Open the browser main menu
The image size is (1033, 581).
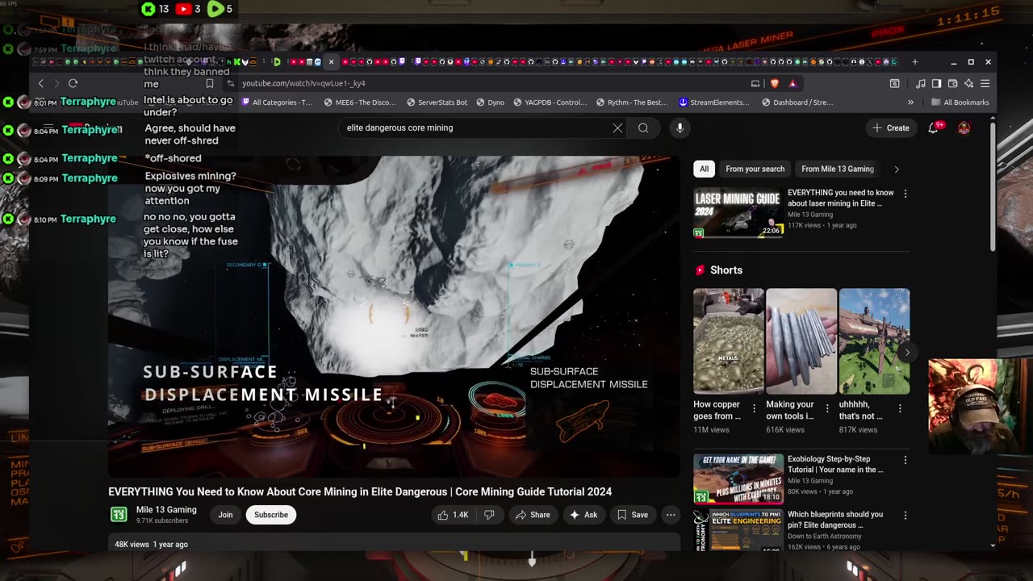pos(985,83)
